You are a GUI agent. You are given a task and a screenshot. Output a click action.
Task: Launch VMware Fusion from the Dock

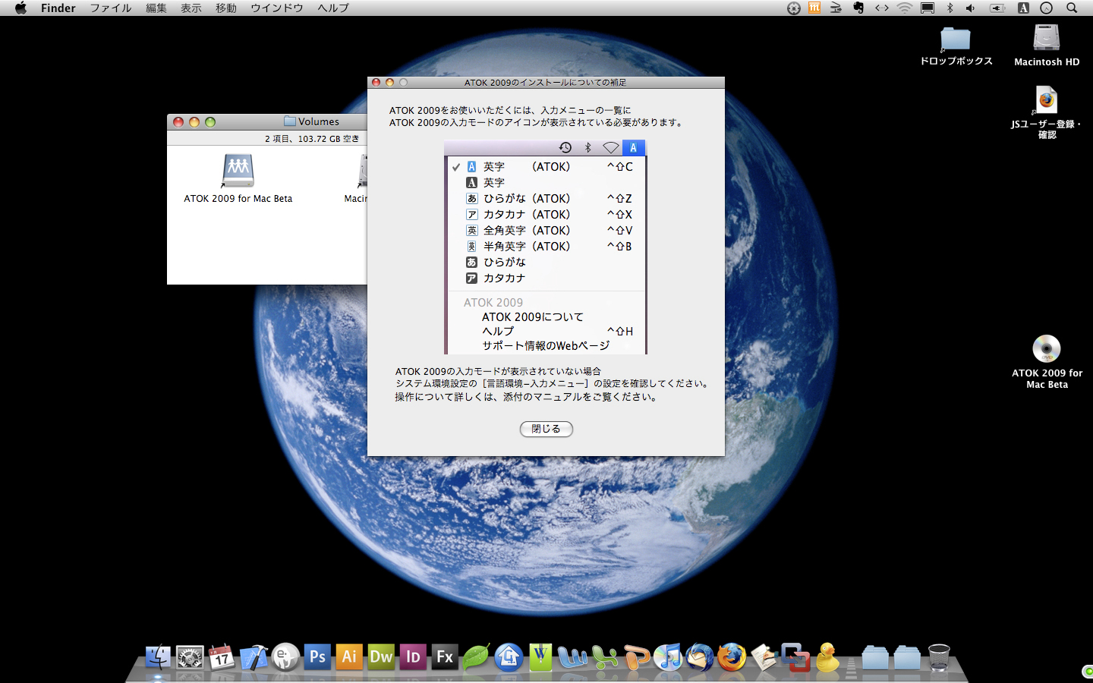(795, 657)
